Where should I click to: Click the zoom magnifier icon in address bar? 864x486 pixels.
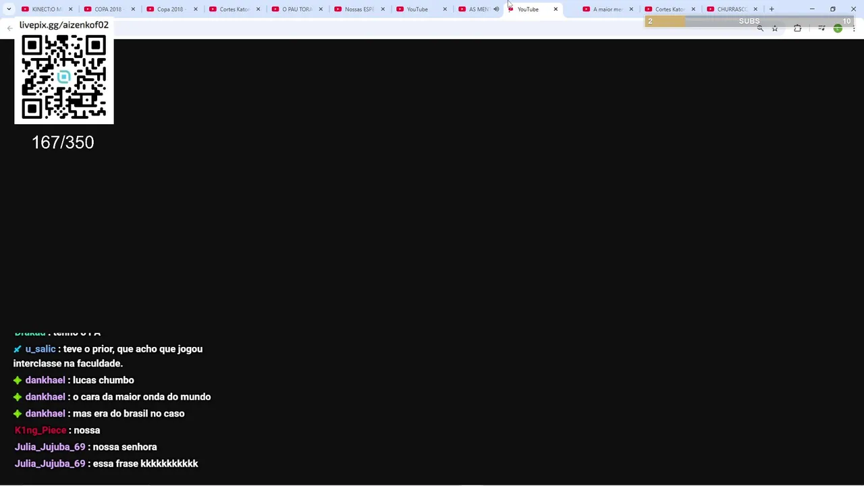(760, 28)
